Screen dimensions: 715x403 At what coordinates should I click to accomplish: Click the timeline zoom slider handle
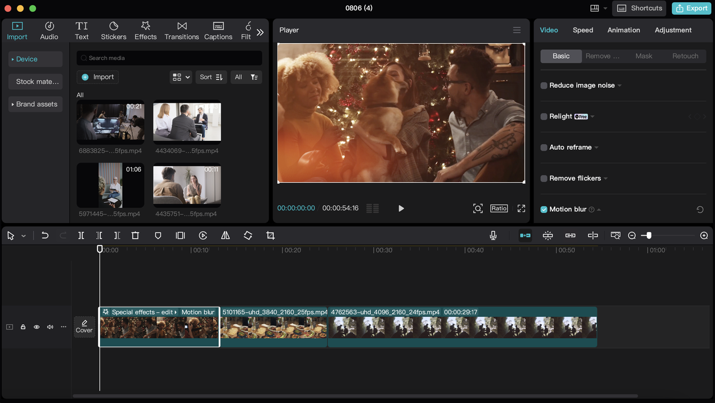tap(649, 236)
